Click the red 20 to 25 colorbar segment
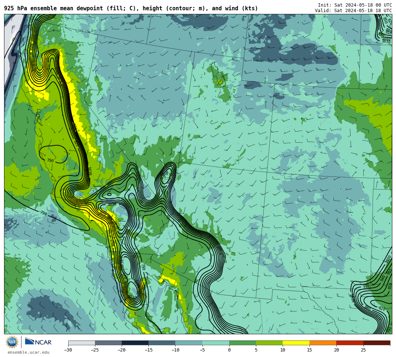The width and height of the screenshot is (396, 357). [350, 343]
